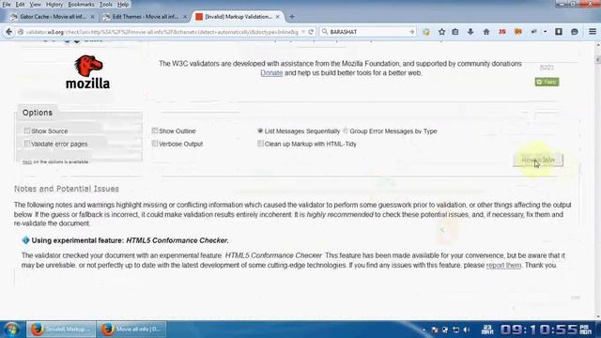
Task: Click the Notes and Potential Issues heading
Action: click(x=67, y=189)
